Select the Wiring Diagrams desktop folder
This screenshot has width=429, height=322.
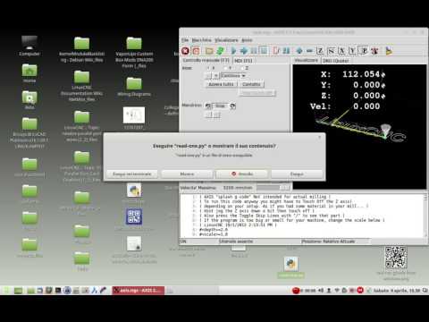(x=134, y=87)
